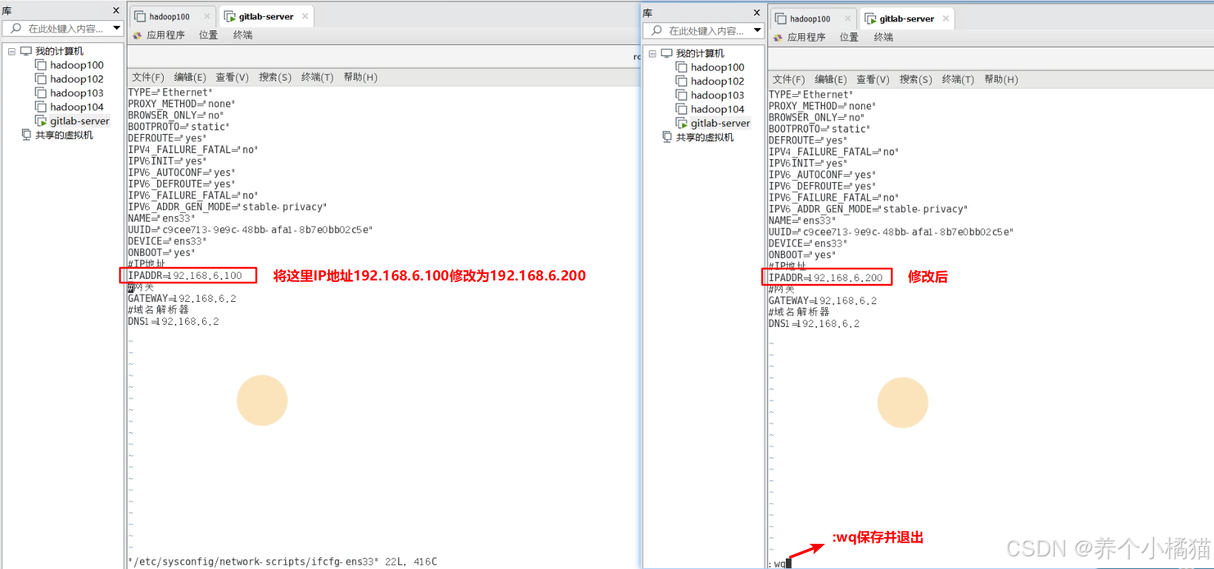Screen dimensions: 1214x569
Task: Click ifcfg-ens33 status line in left terminal
Action: click(x=282, y=562)
